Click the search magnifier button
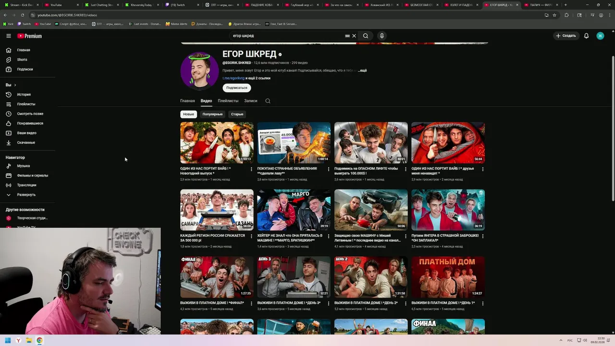This screenshot has width=615, height=346. [366, 36]
